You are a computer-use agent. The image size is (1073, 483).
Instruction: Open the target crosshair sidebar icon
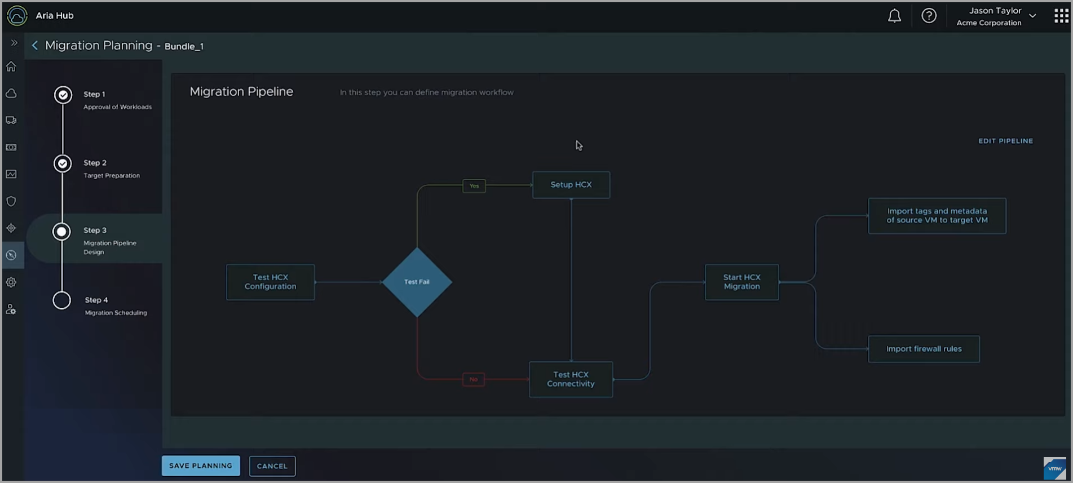pyautogui.click(x=11, y=228)
